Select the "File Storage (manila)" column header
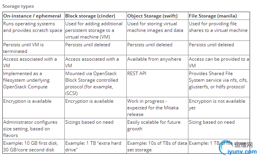259x158 pixels. point(213,16)
